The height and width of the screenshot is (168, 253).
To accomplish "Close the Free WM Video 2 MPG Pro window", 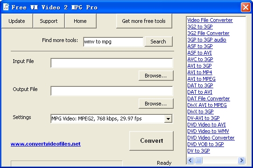I will (246, 7).
